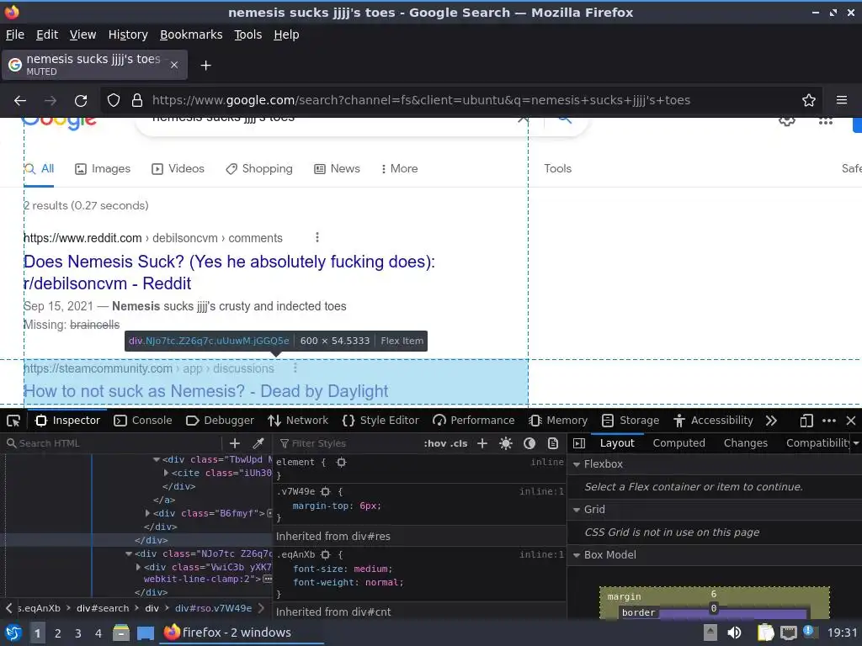Open Responsive Design Mode icon
Viewport: 862px width, 646px height.
(806, 421)
